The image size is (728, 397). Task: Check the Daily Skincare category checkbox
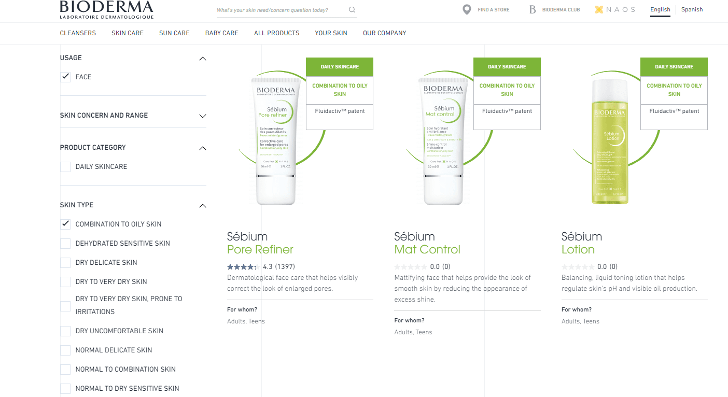[65, 166]
